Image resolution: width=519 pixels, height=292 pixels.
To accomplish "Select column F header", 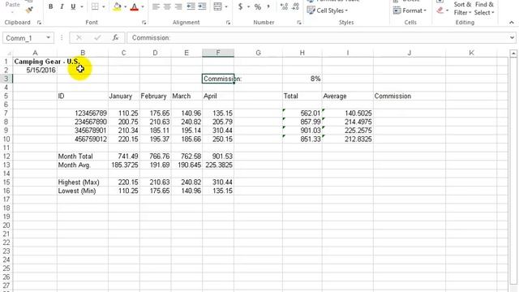I will pos(218,53).
